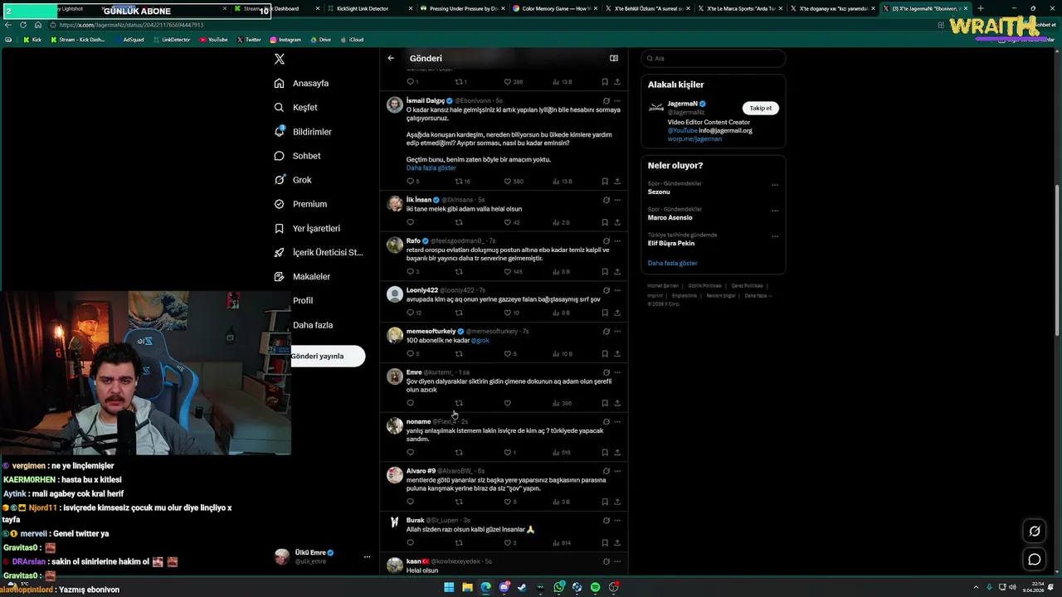Like İsmail Dalgıç's post
The image size is (1062, 597).
508,181
